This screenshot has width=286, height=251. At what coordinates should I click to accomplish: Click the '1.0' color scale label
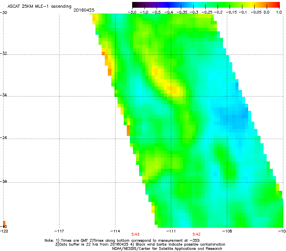(x=279, y=12)
